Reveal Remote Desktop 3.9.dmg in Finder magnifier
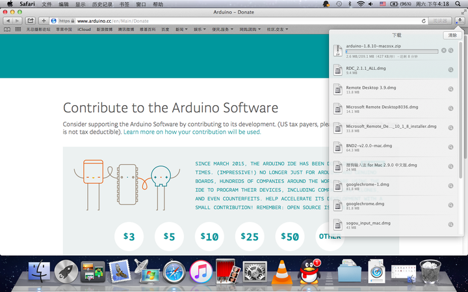 (x=450, y=89)
